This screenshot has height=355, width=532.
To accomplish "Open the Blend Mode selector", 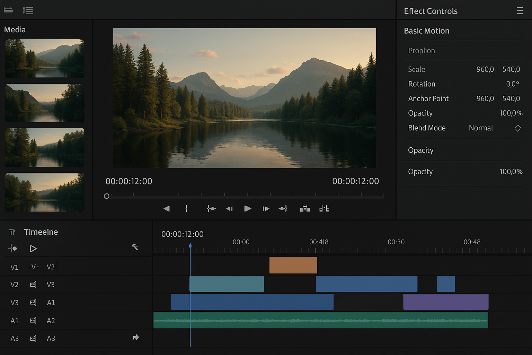I will (517, 128).
